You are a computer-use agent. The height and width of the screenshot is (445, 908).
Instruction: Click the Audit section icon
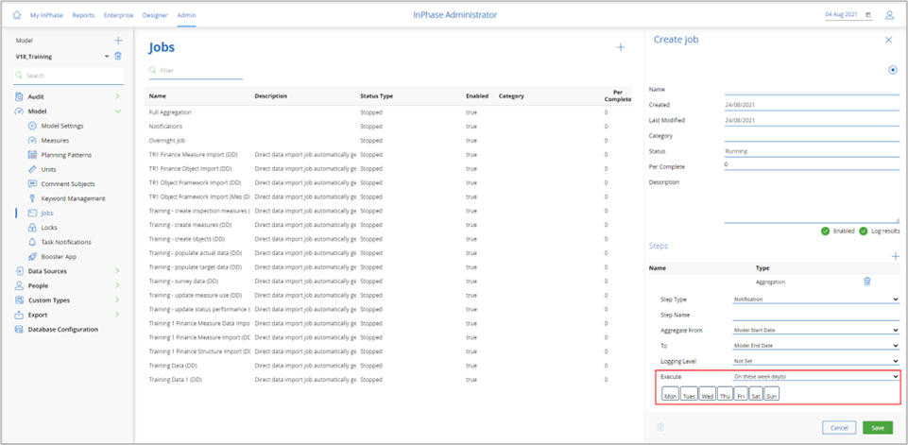tap(19, 96)
